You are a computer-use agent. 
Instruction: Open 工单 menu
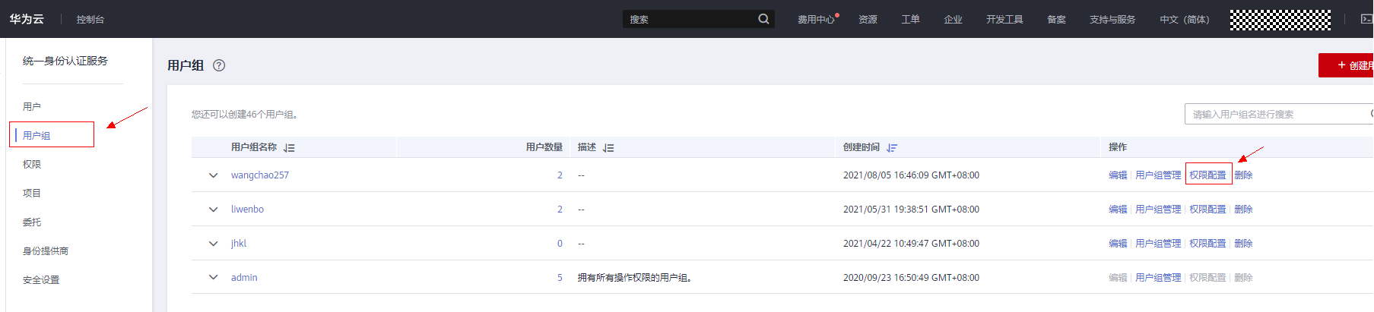[x=910, y=20]
